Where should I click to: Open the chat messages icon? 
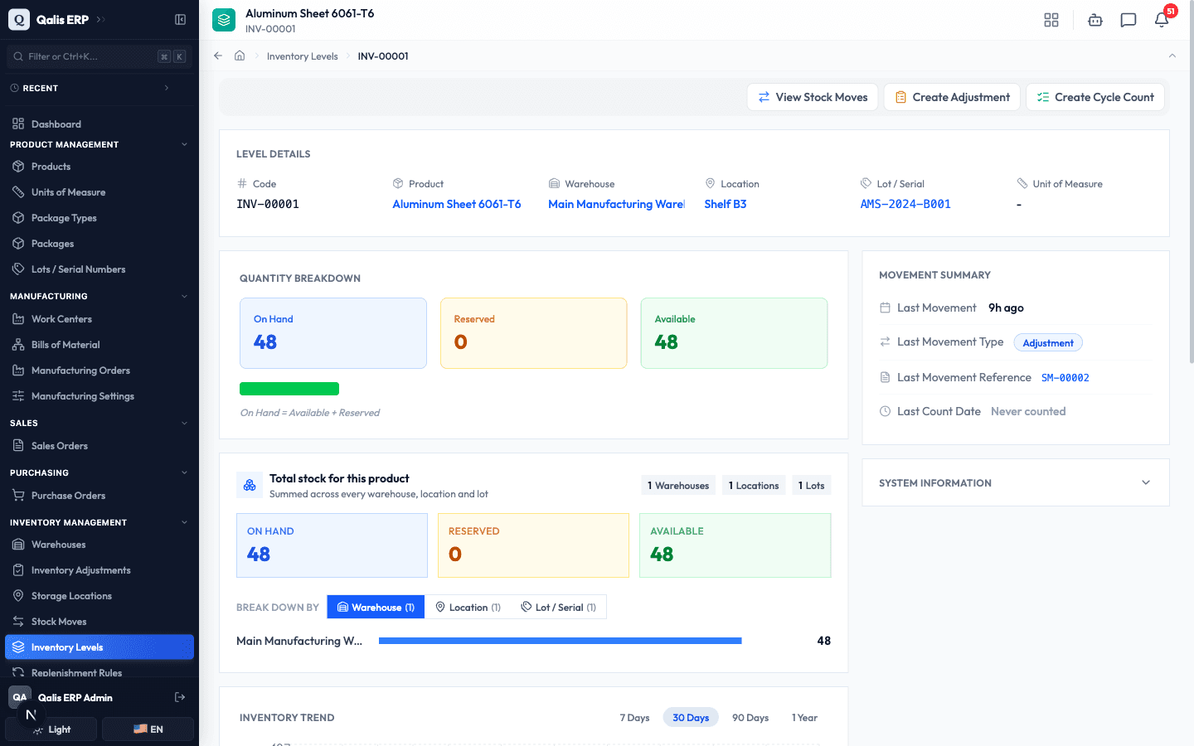click(1128, 20)
